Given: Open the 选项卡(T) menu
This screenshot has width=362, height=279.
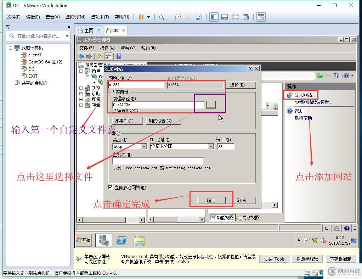Looking at the screenshot, I should point(100,17).
